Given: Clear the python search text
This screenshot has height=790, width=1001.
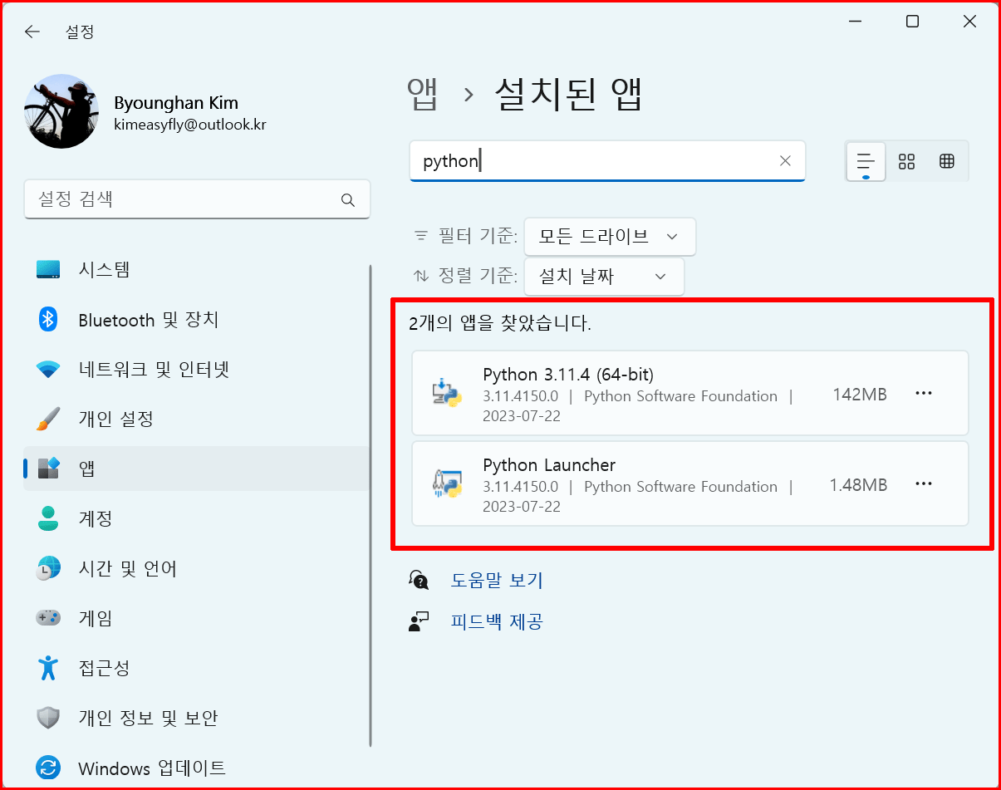Looking at the screenshot, I should [x=785, y=161].
